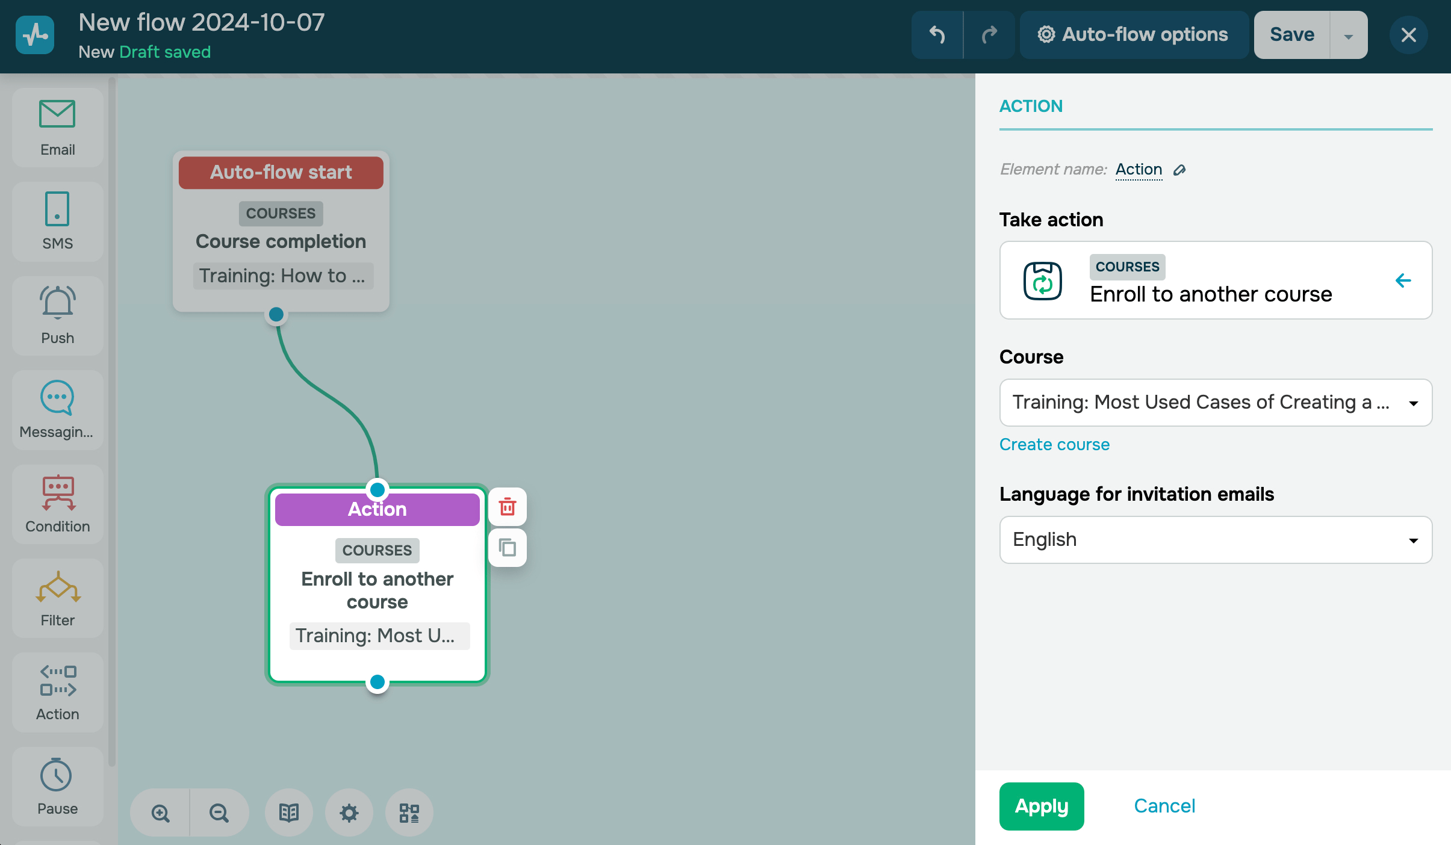Zoom in on the canvas
Screen dimensions: 1451x845
point(160,813)
